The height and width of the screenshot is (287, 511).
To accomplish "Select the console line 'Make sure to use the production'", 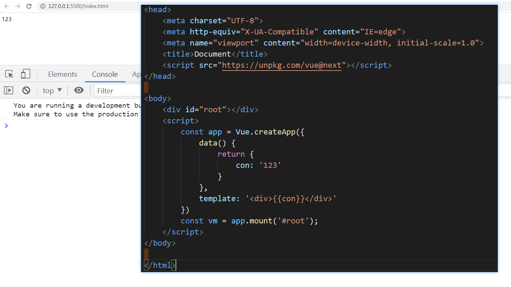I will click(x=76, y=114).
